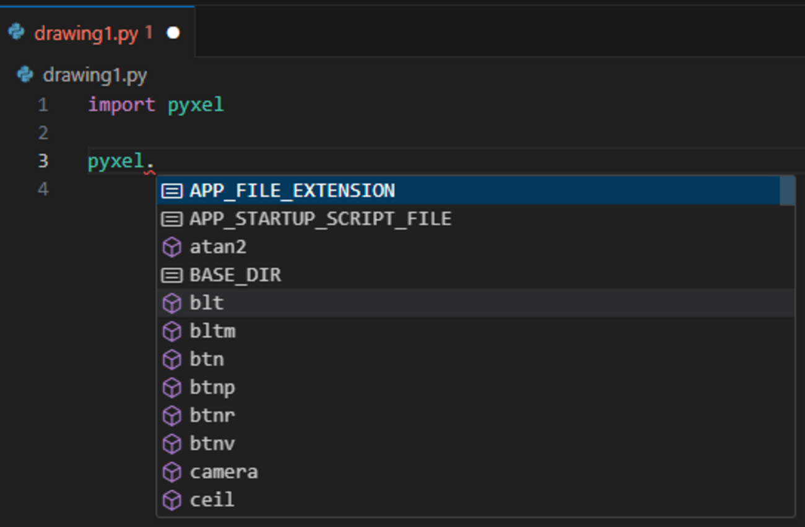
Task: Choose ceil from autocomplete list
Action: [212, 500]
